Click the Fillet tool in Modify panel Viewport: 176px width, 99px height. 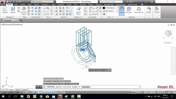(x=70, y=11)
